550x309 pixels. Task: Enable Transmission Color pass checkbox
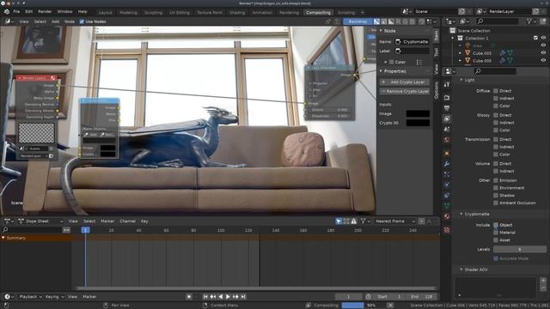496,154
